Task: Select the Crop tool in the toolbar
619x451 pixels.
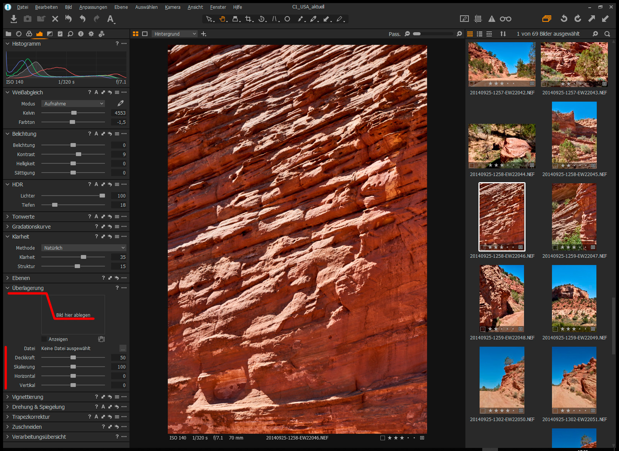Action: 249,19
